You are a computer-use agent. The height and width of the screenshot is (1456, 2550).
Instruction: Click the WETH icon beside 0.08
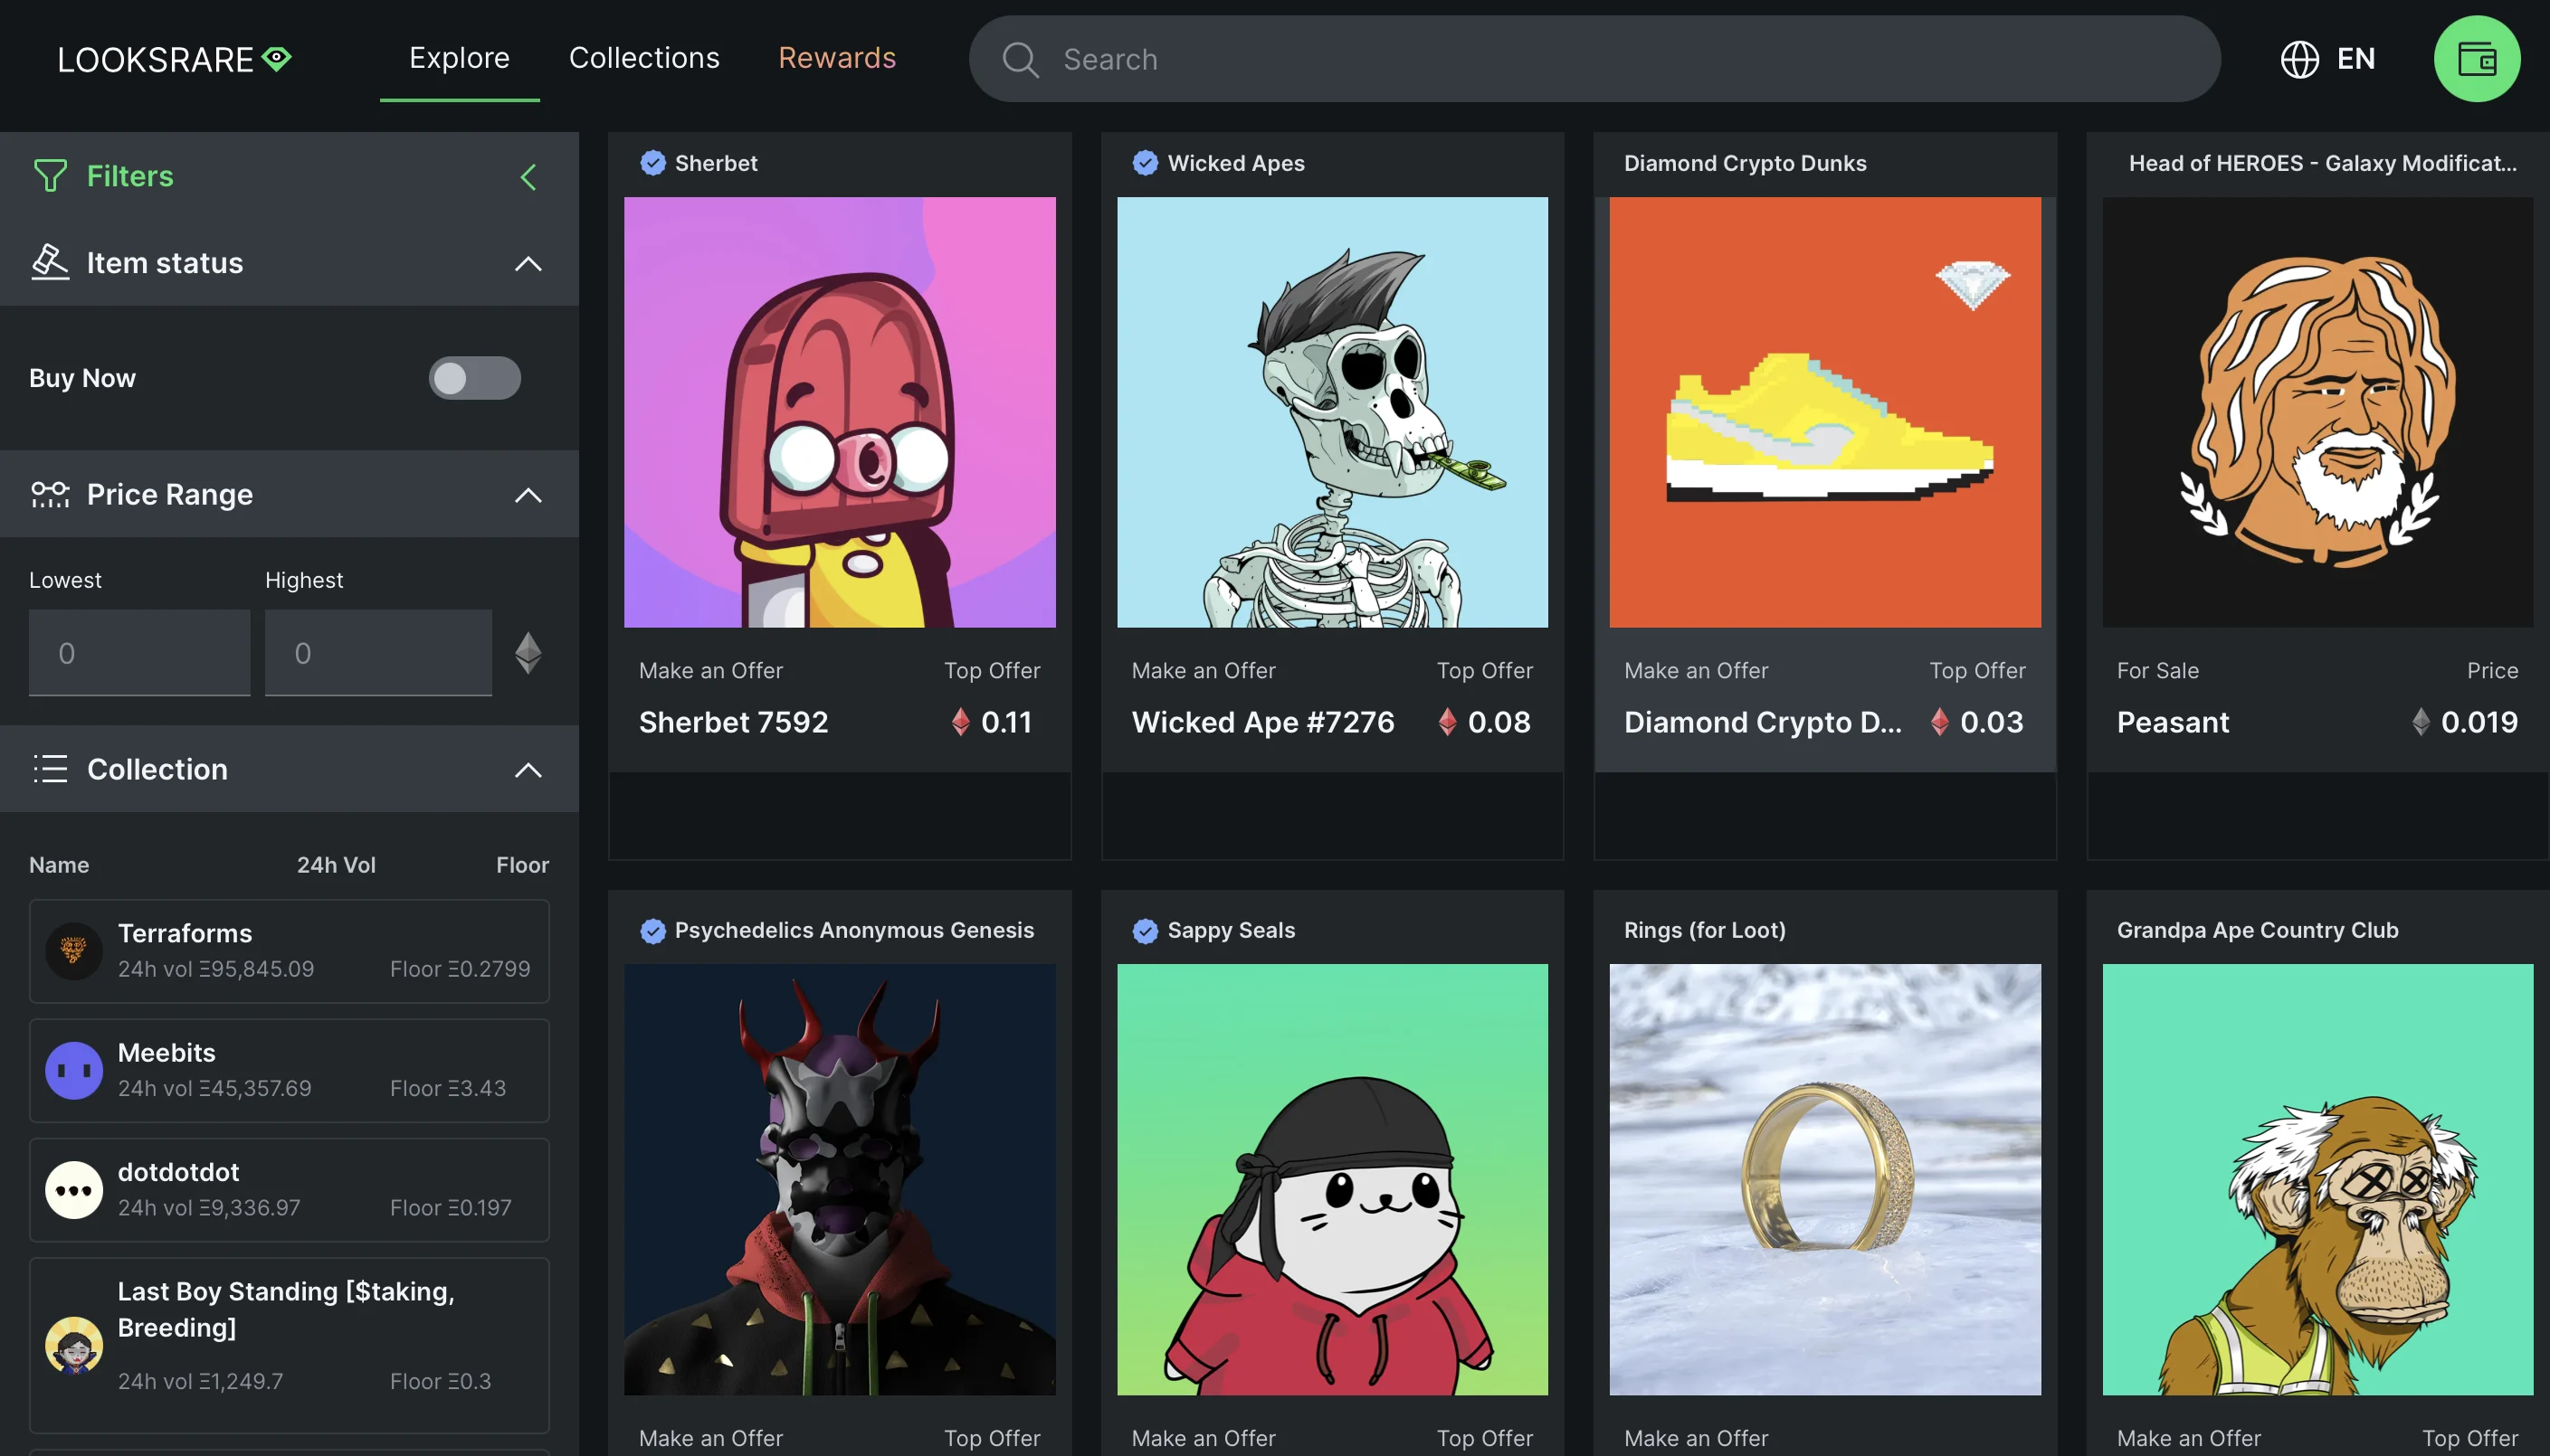tap(1447, 722)
